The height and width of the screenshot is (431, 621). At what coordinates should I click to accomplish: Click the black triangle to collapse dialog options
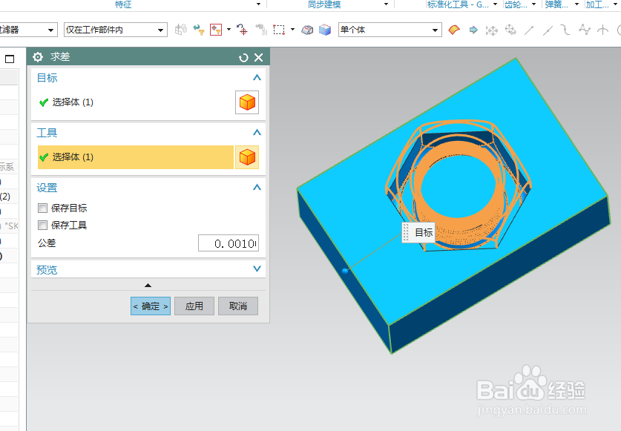click(148, 285)
